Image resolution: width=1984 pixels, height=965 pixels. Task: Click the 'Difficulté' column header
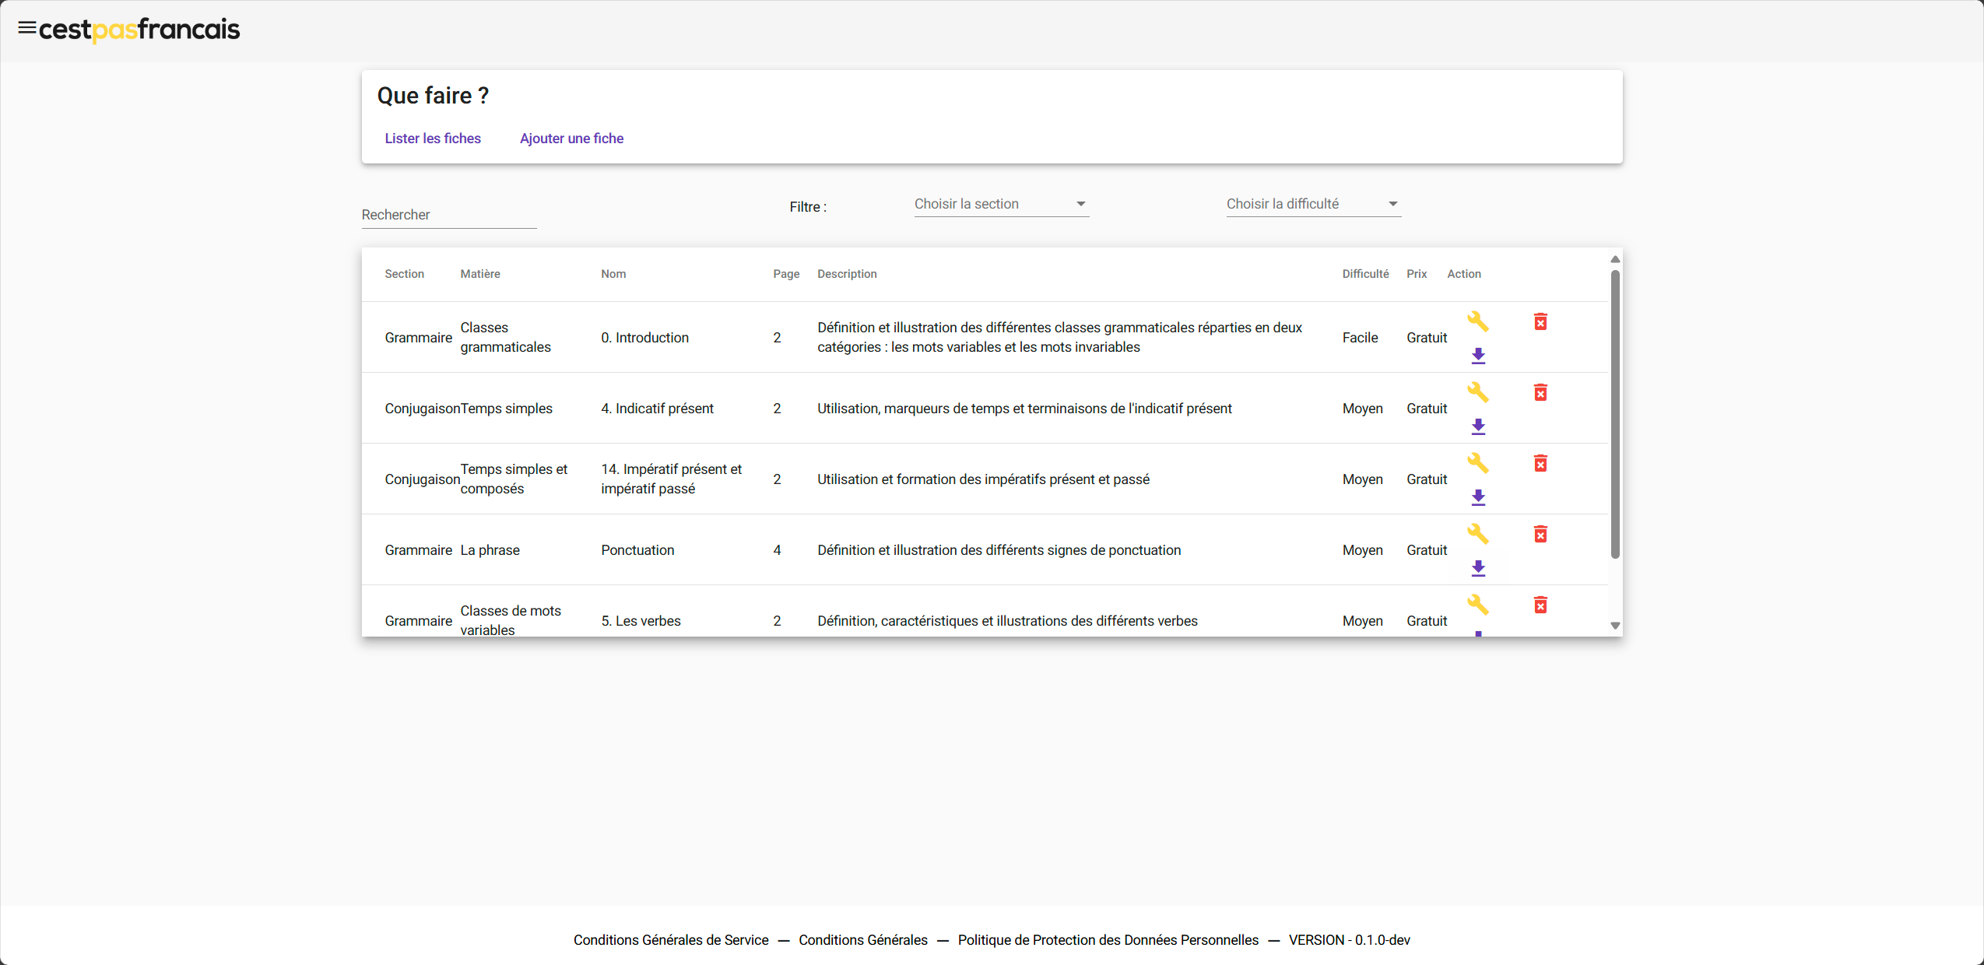pos(1365,274)
